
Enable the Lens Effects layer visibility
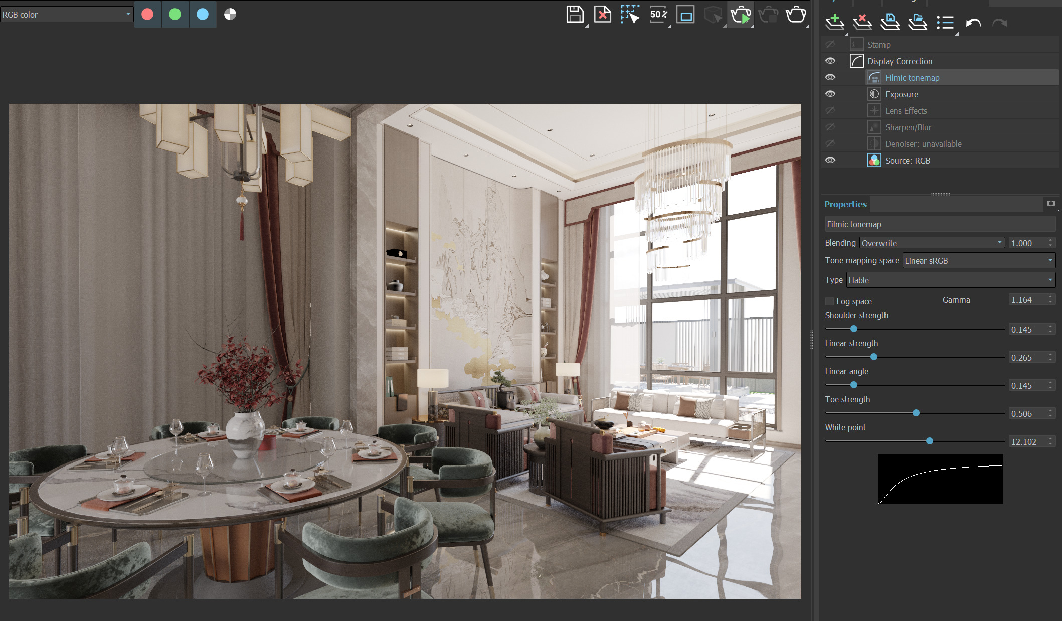click(x=830, y=110)
